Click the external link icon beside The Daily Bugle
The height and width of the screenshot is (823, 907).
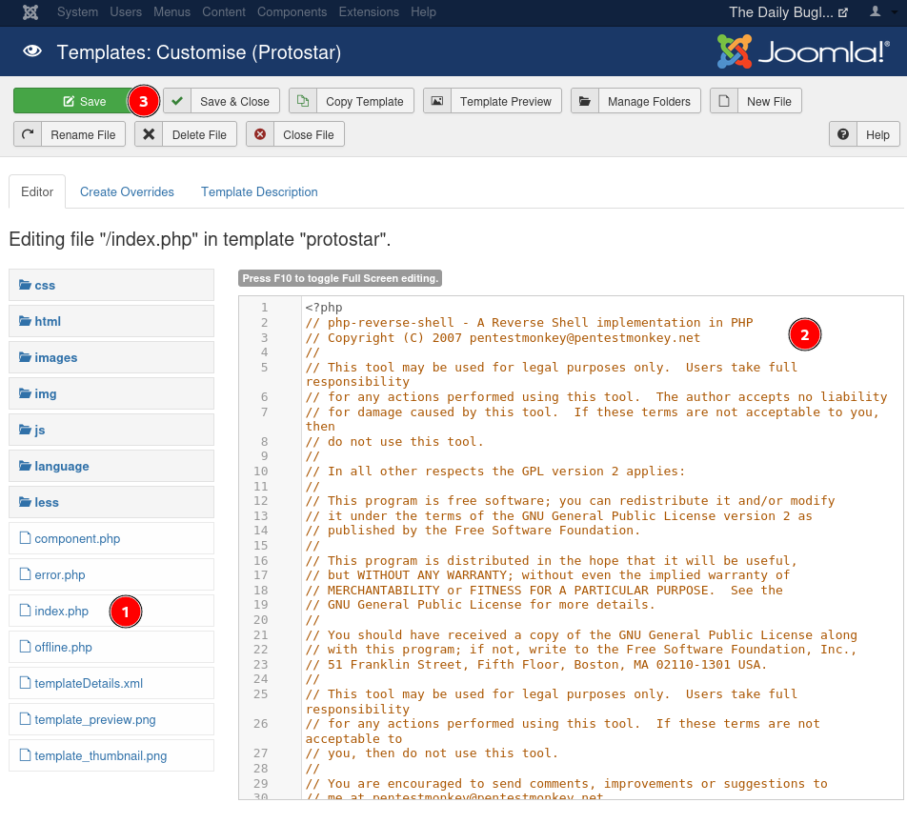point(843,12)
